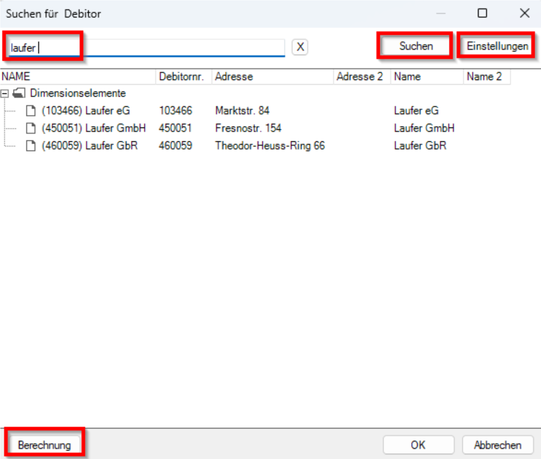Confirm with the OK button
541x459 pixels.
point(418,445)
